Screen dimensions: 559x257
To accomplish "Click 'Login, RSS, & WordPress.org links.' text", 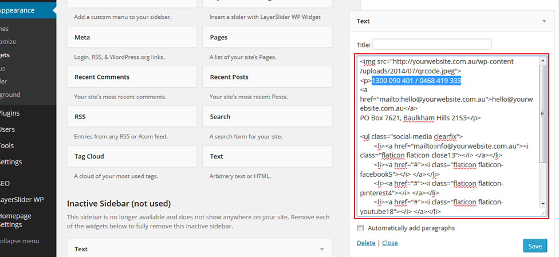I will pyautogui.click(x=120, y=57).
